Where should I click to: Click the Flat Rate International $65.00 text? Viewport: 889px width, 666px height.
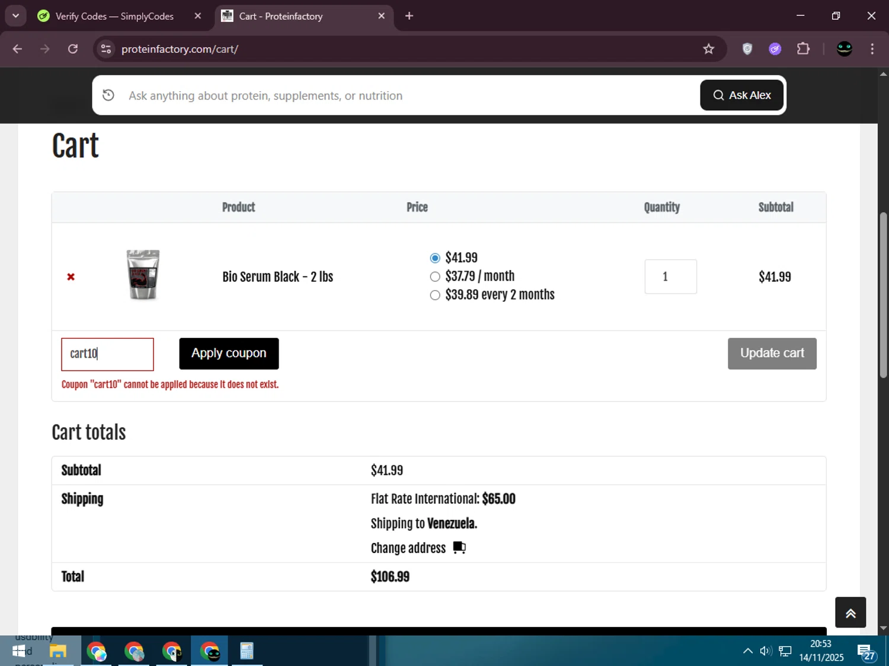coord(443,499)
